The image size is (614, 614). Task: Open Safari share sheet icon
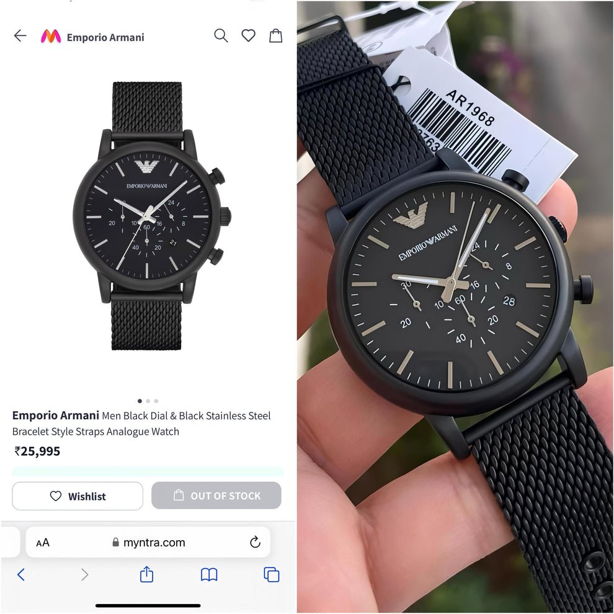click(146, 574)
